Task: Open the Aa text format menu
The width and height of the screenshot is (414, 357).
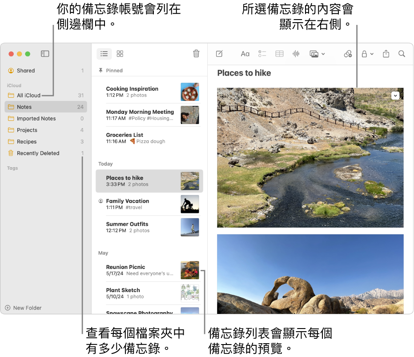Action: coord(245,54)
